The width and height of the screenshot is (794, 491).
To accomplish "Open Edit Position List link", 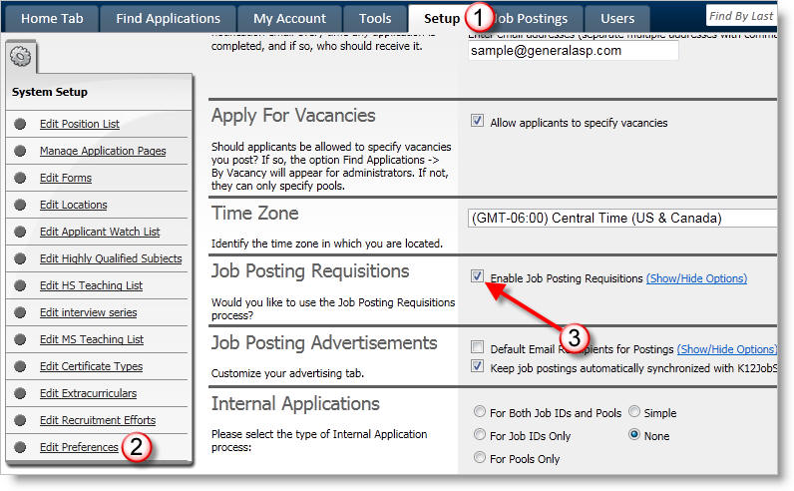I will (x=80, y=124).
